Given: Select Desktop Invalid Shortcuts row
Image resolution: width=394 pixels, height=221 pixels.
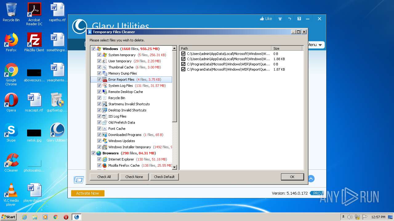Looking at the screenshot, I should point(131,110).
